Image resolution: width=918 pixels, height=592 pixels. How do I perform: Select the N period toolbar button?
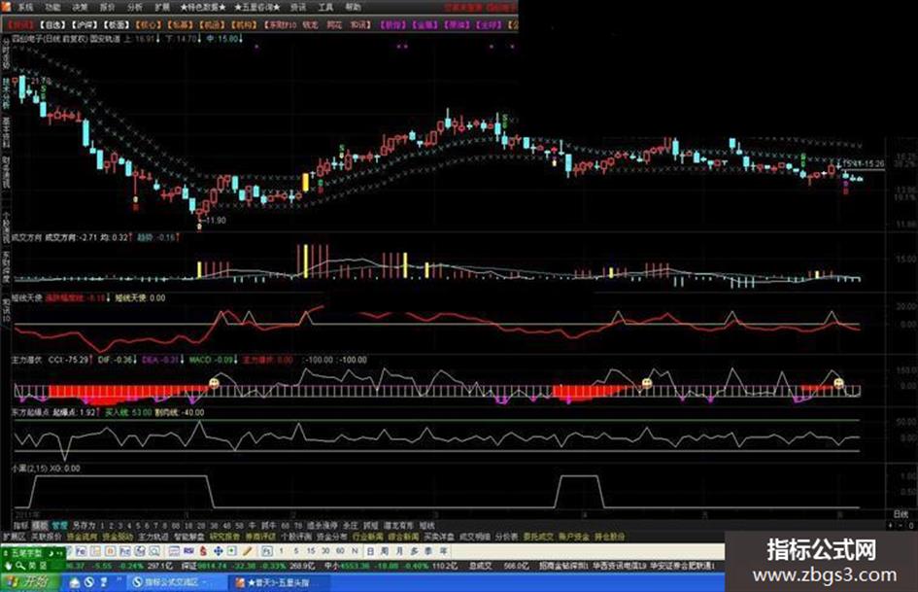pyautogui.click(x=355, y=551)
